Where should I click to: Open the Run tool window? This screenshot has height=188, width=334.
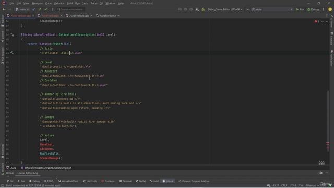pos(21,181)
